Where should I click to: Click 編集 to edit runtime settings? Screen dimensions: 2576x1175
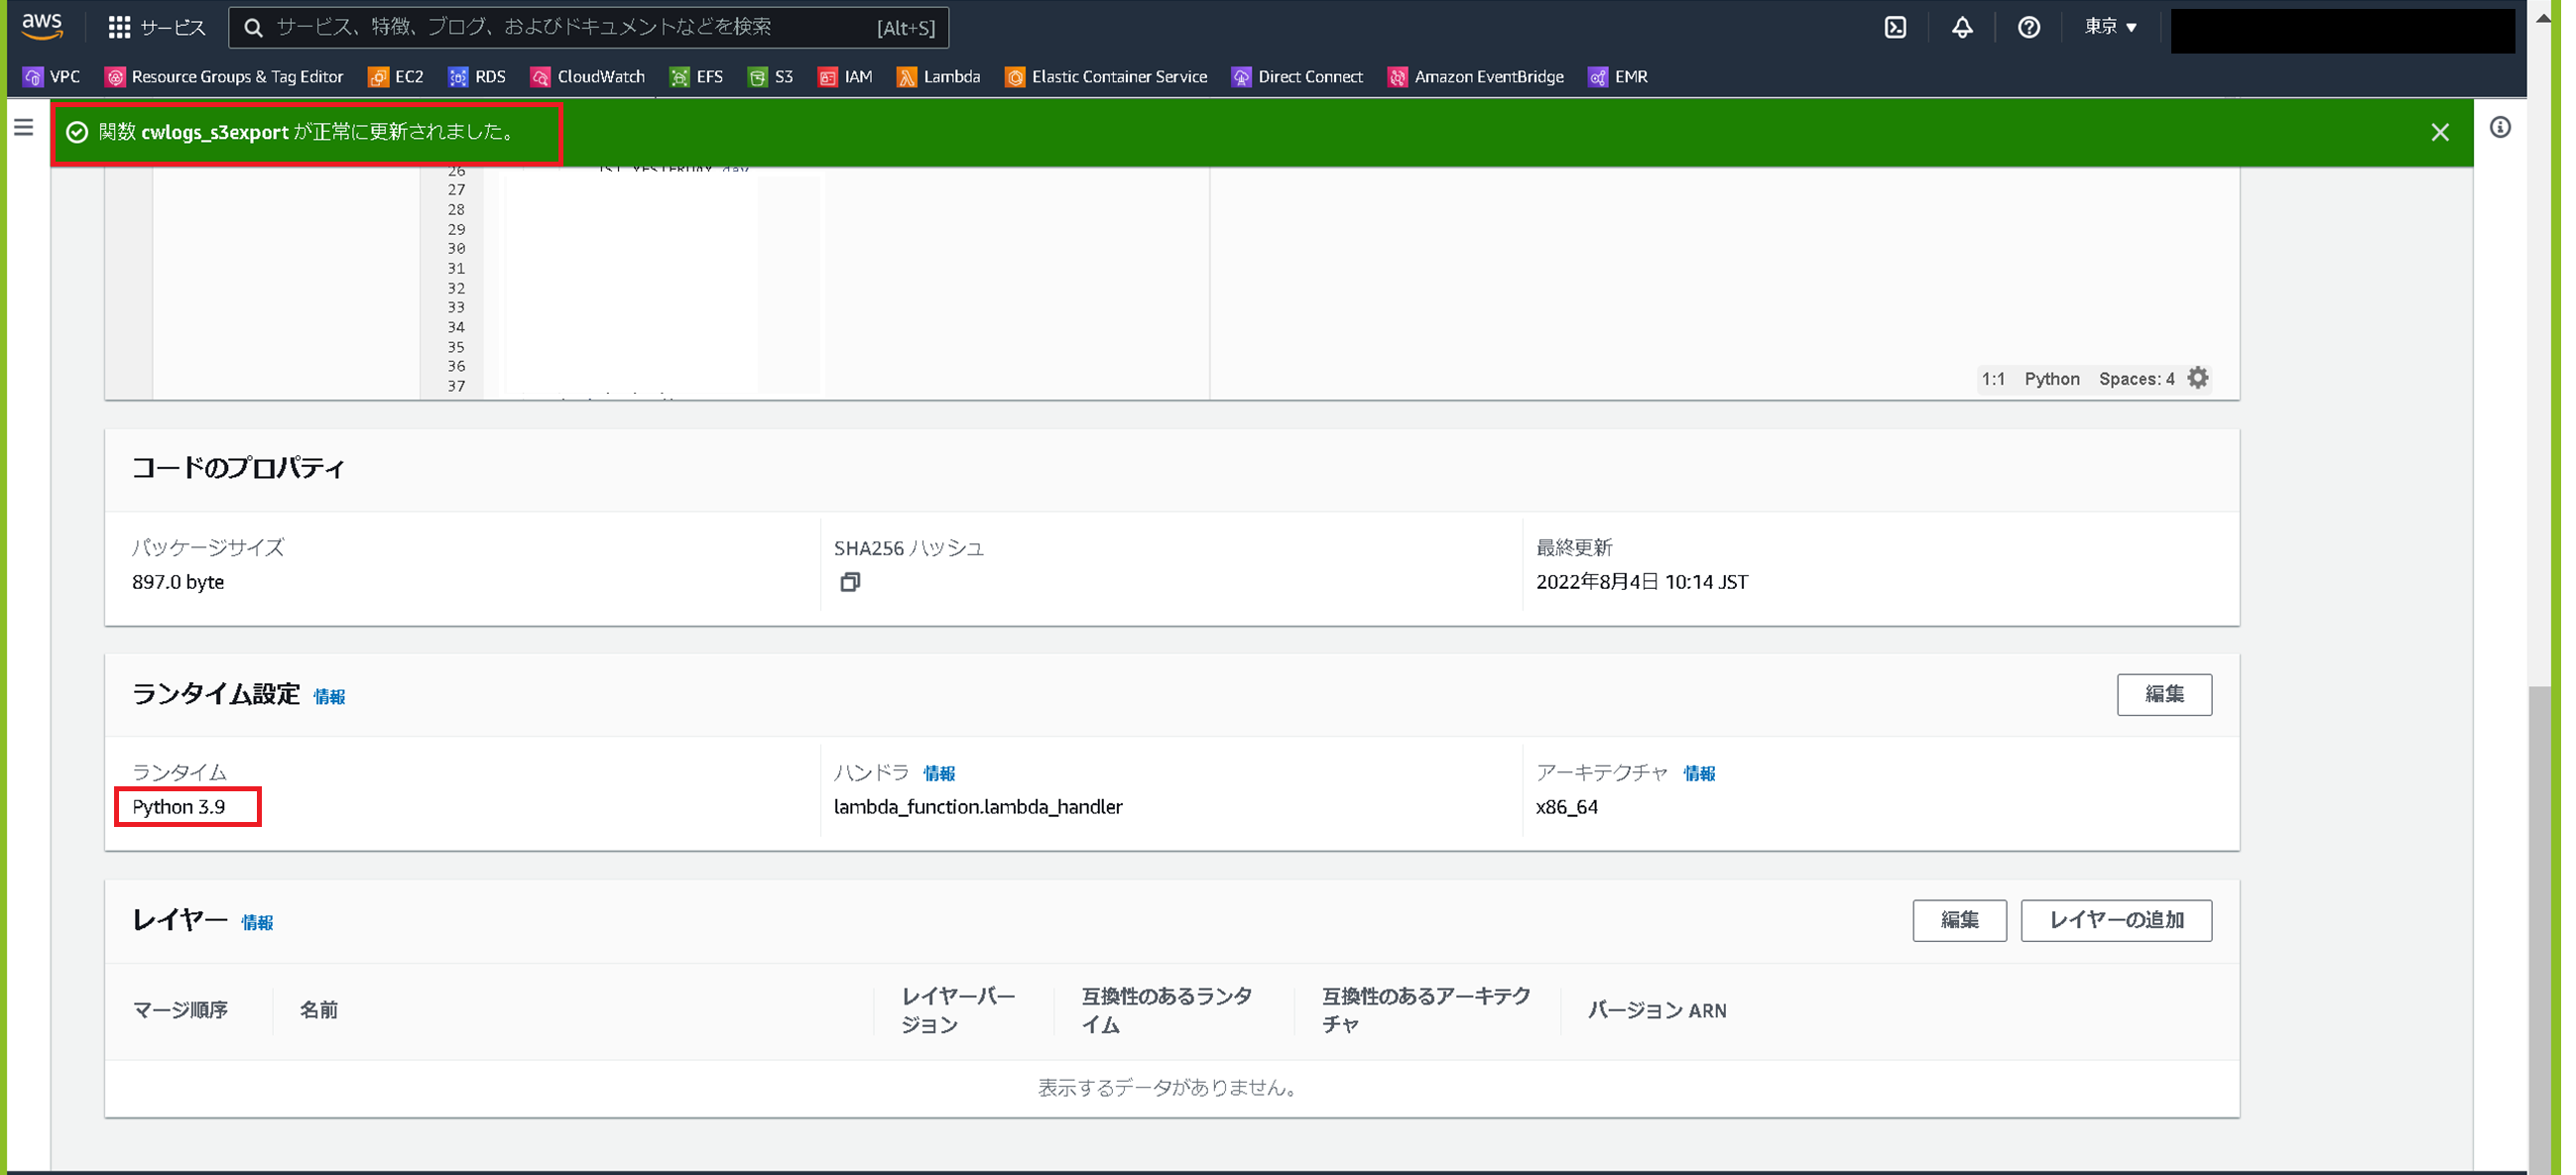pyautogui.click(x=2164, y=694)
